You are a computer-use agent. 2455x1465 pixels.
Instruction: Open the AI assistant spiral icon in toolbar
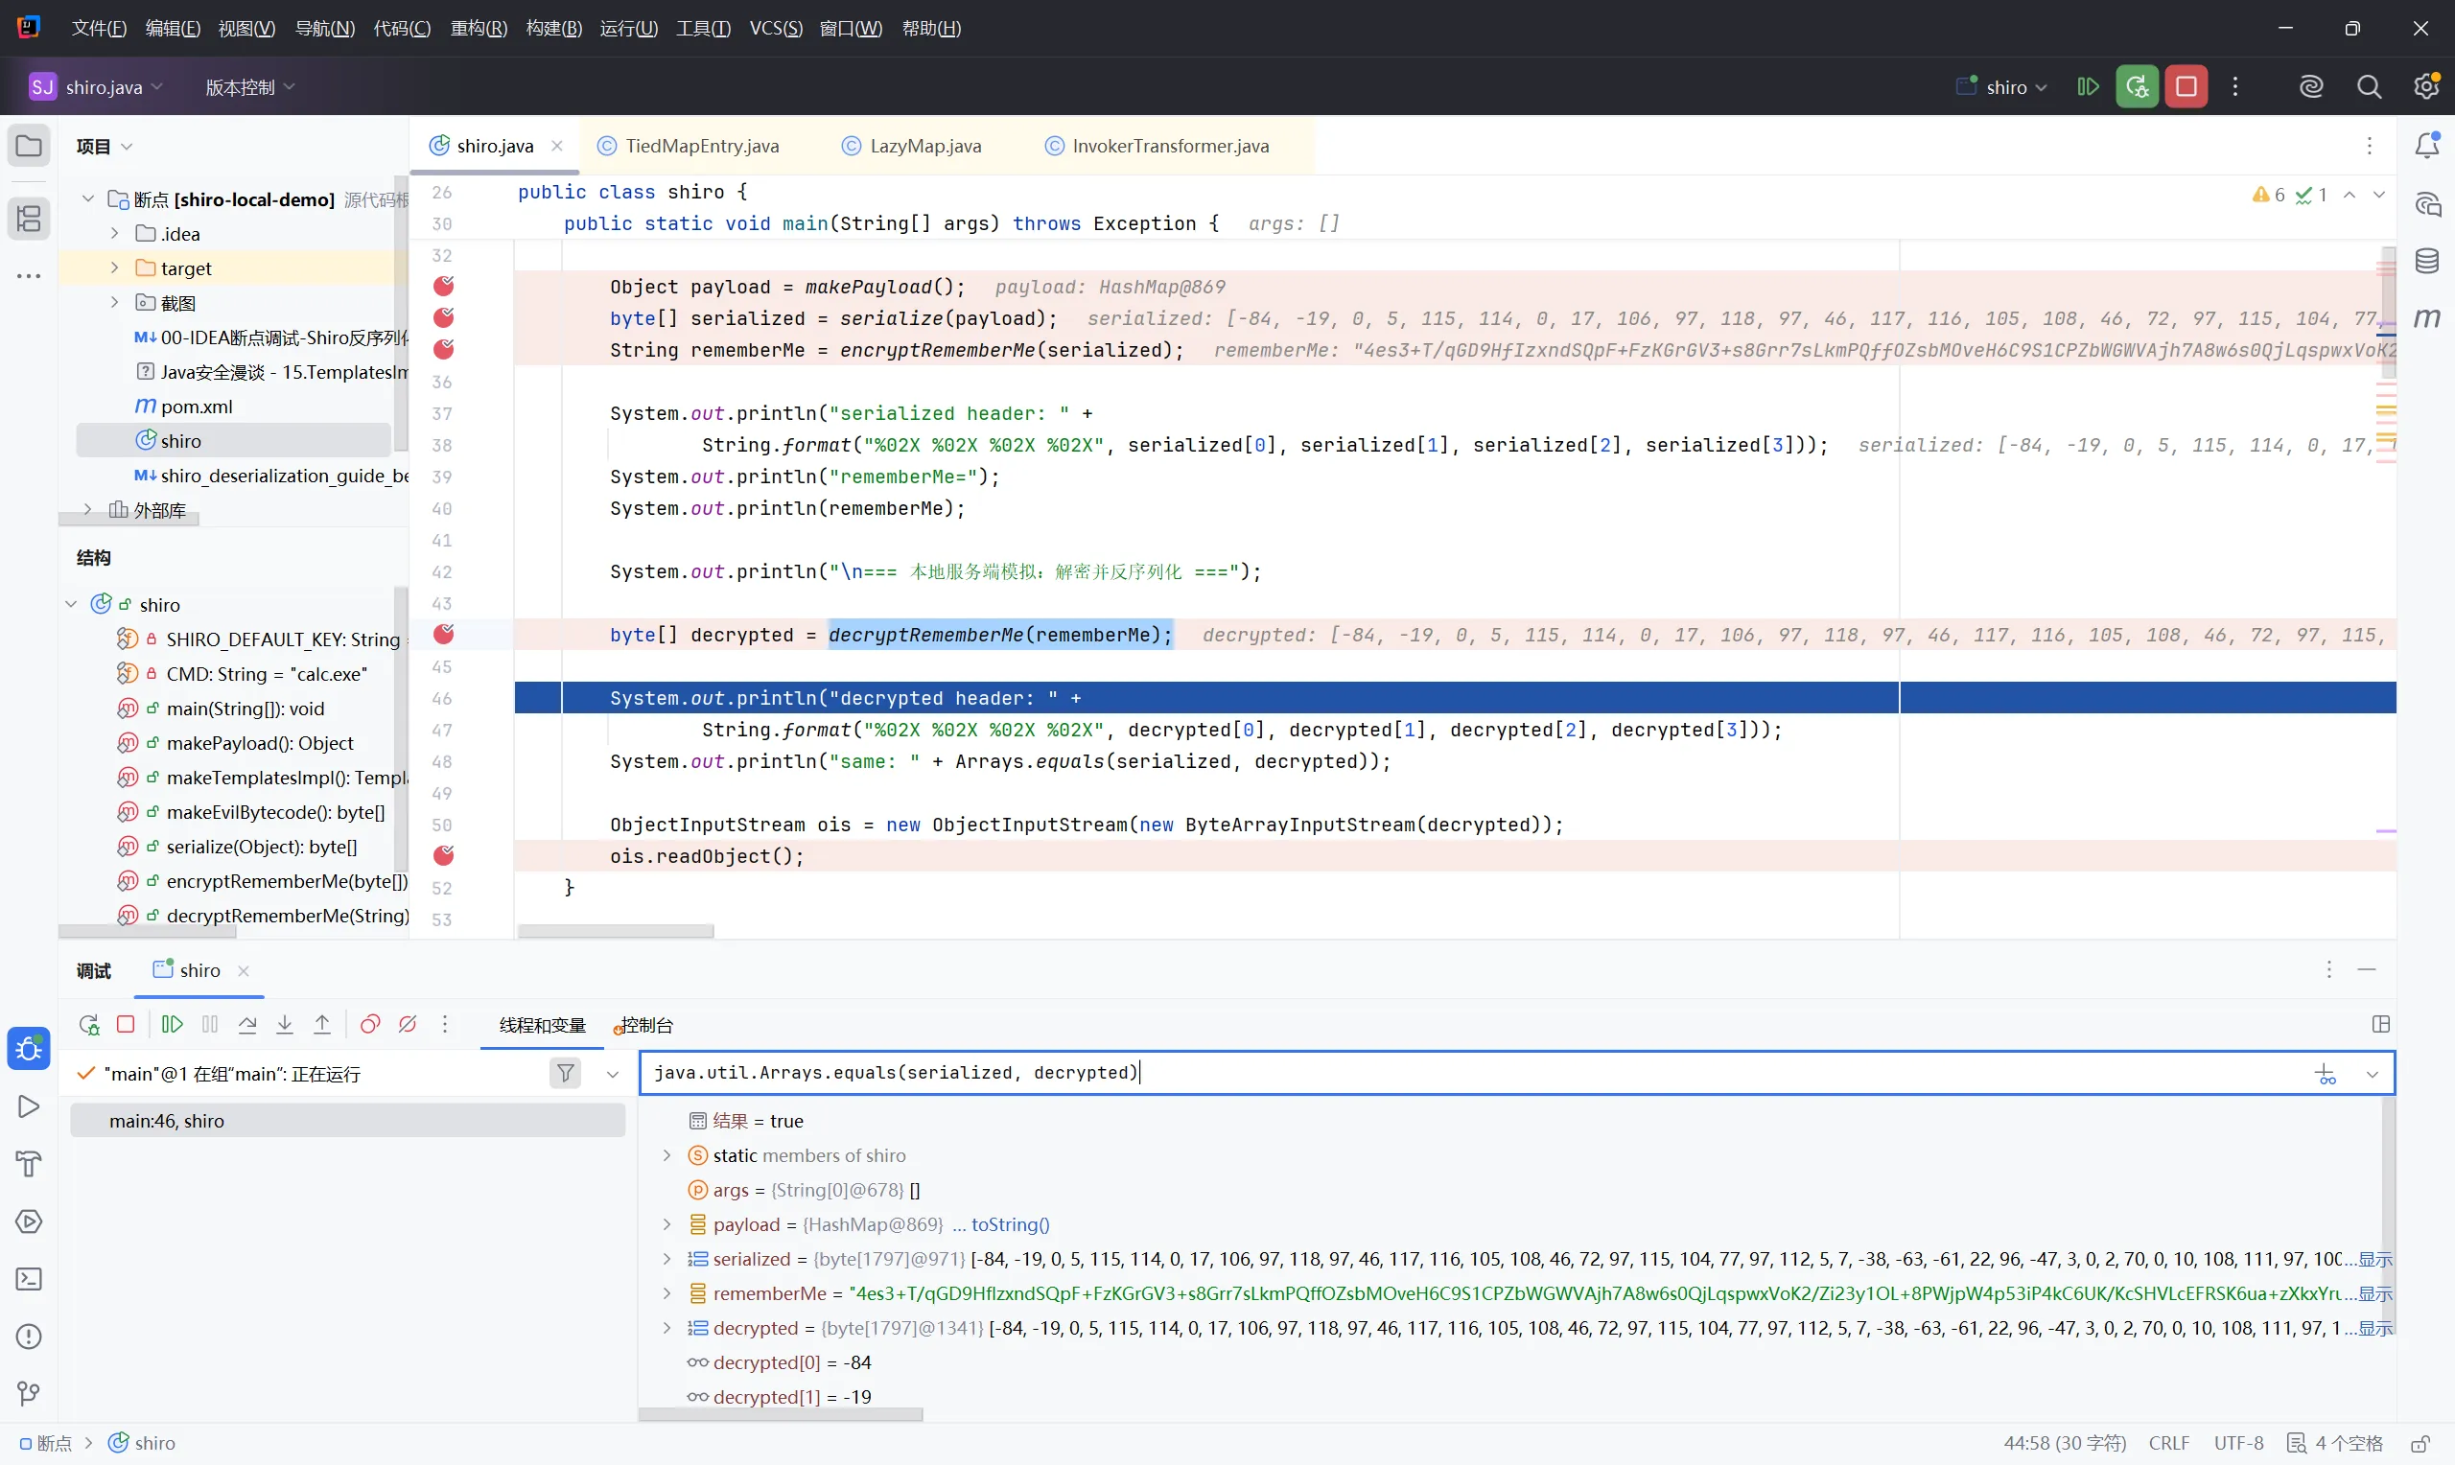[2311, 87]
